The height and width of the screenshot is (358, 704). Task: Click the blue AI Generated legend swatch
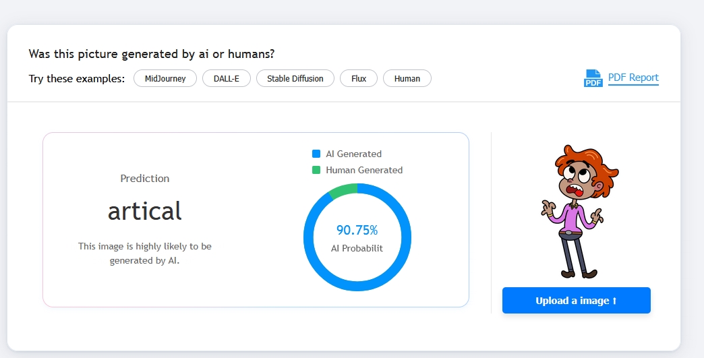tap(316, 154)
